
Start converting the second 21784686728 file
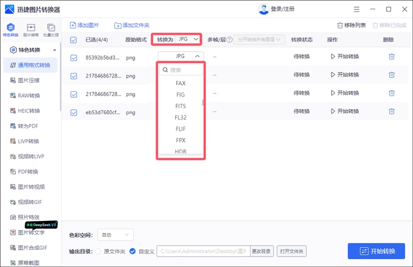[345, 93]
